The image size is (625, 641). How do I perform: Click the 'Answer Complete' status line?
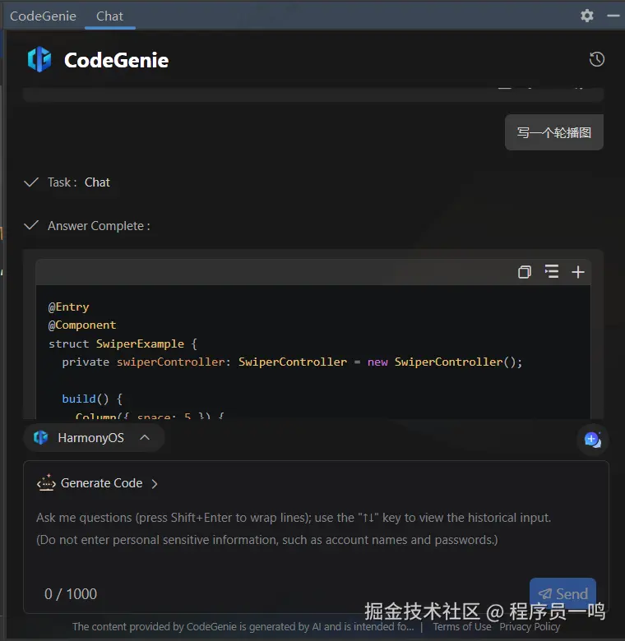tap(87, 226)
